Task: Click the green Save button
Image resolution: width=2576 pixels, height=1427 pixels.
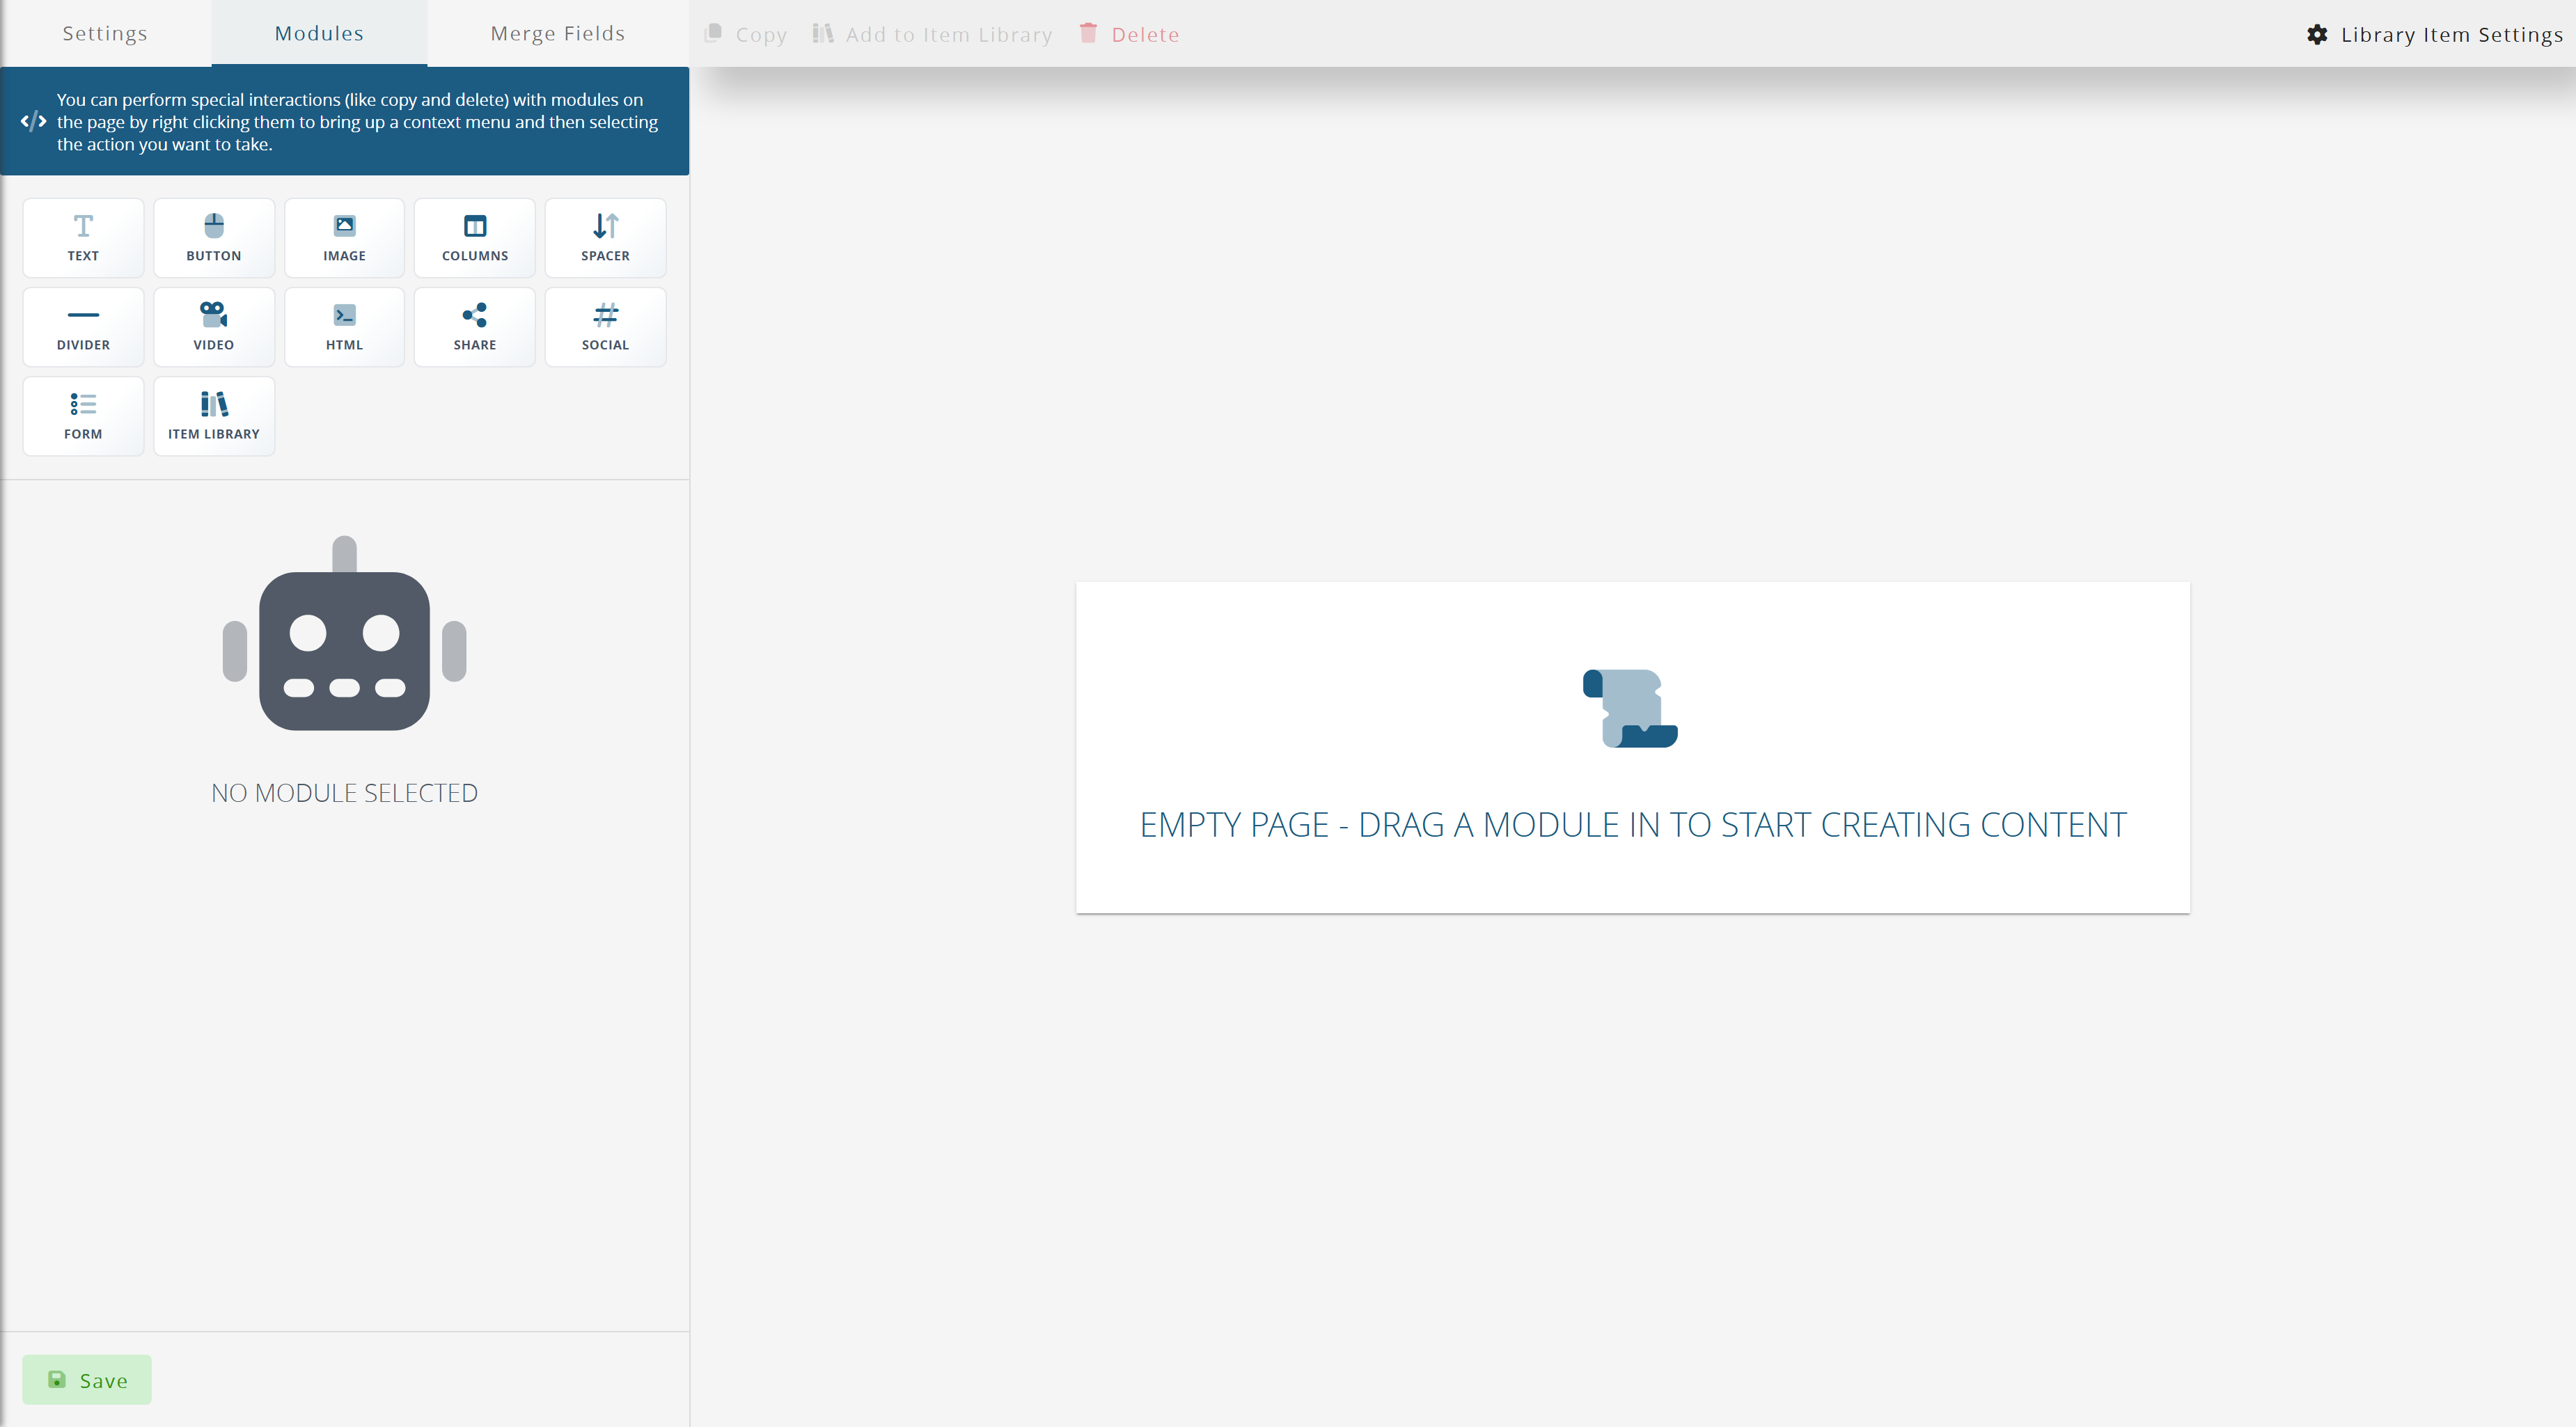Action: (x=87, y=1380)
